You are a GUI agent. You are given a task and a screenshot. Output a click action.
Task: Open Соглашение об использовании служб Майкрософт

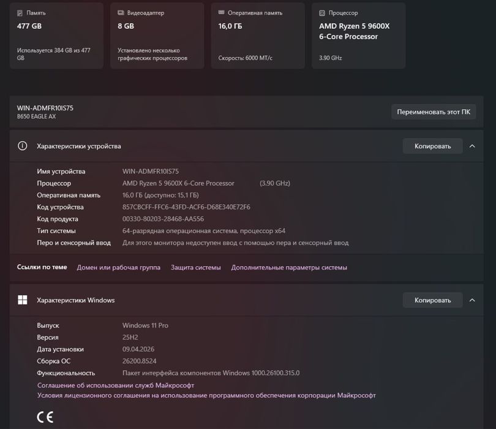tap(116, 385)
